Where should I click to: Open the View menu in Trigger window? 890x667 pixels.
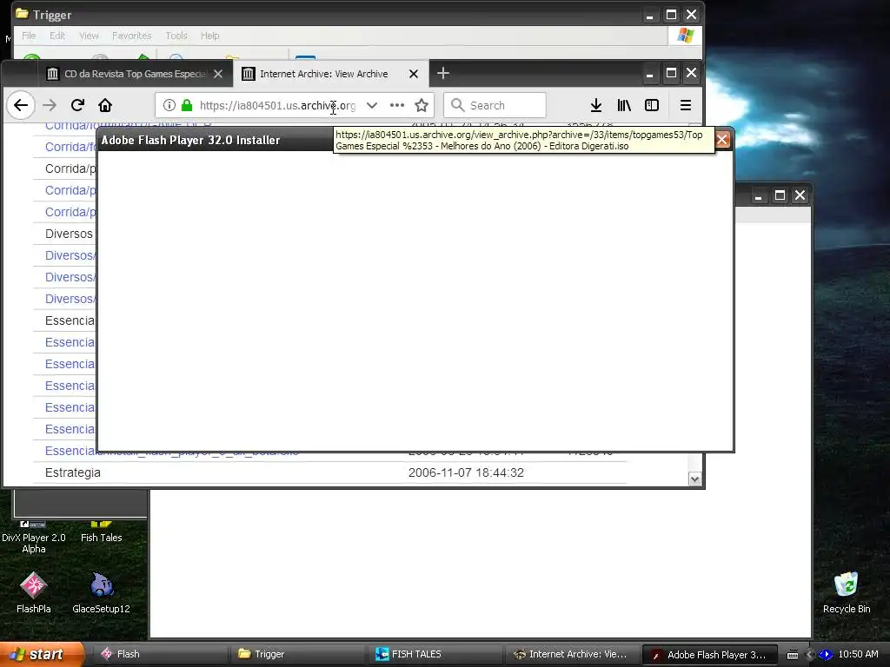[89, 36]
